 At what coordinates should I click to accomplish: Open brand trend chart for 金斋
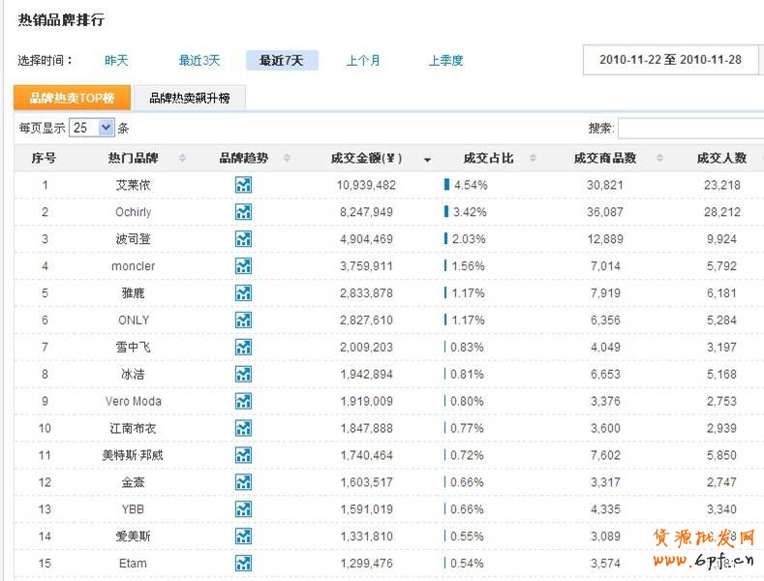tap(243, 482)
